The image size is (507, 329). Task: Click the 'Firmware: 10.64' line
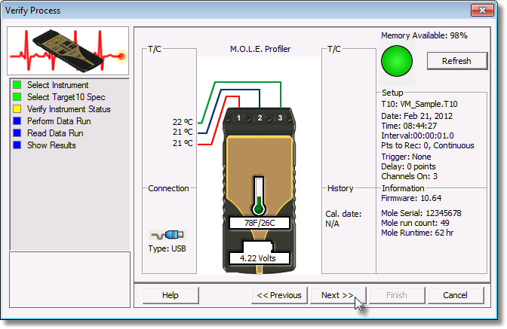411,198
